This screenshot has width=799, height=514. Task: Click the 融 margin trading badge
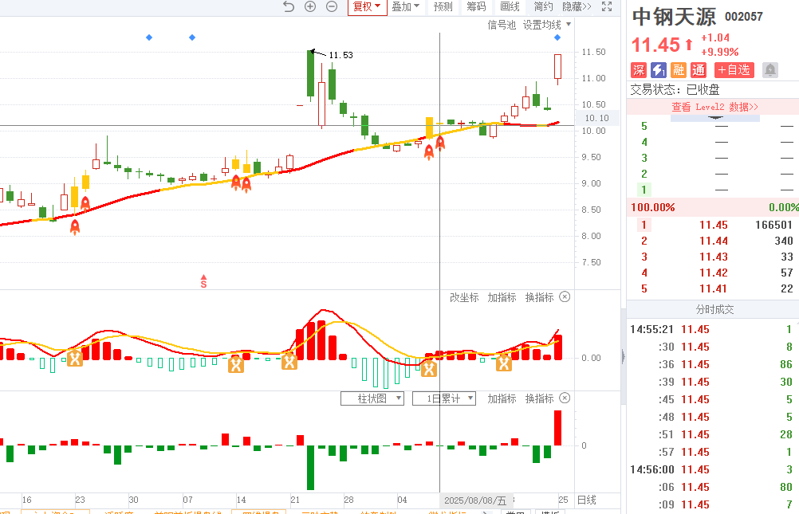tap(679, 70)
